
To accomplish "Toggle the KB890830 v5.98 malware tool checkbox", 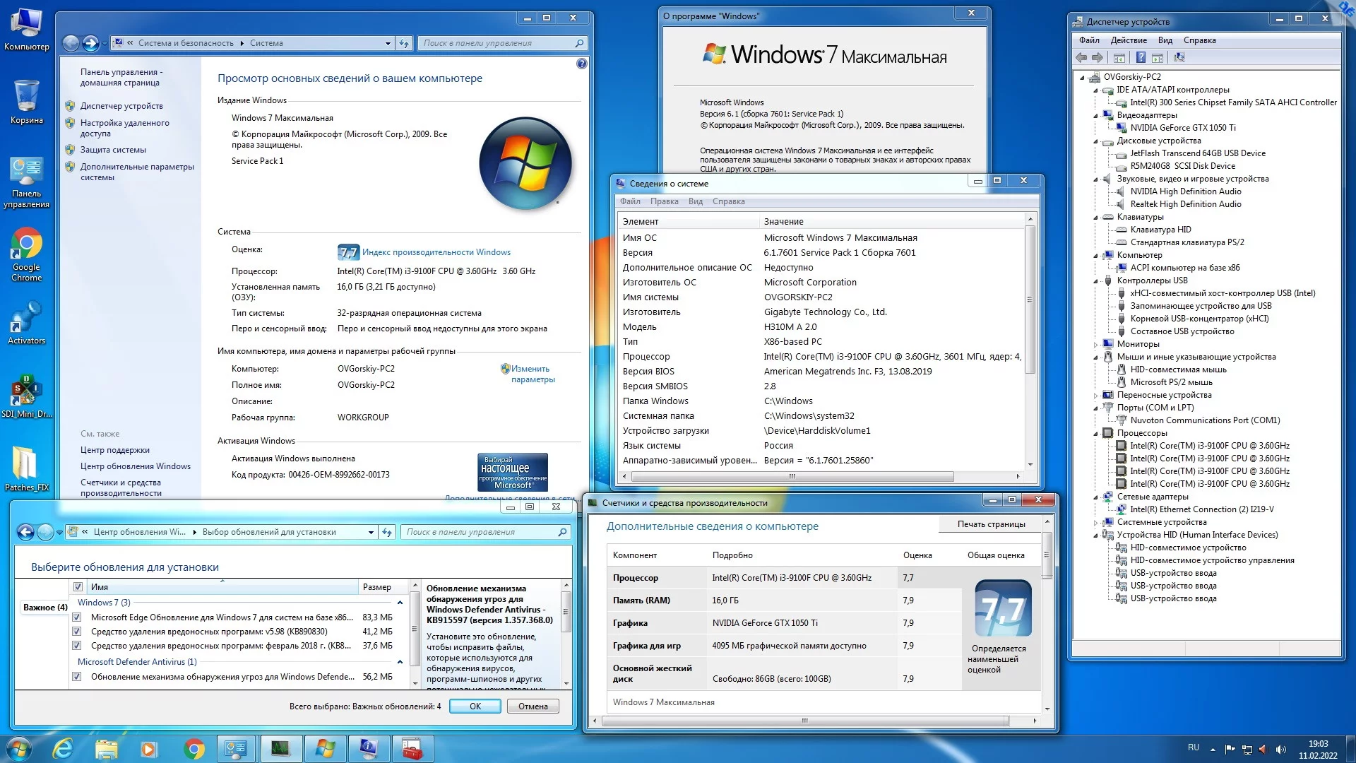I will tap(77, 632).
